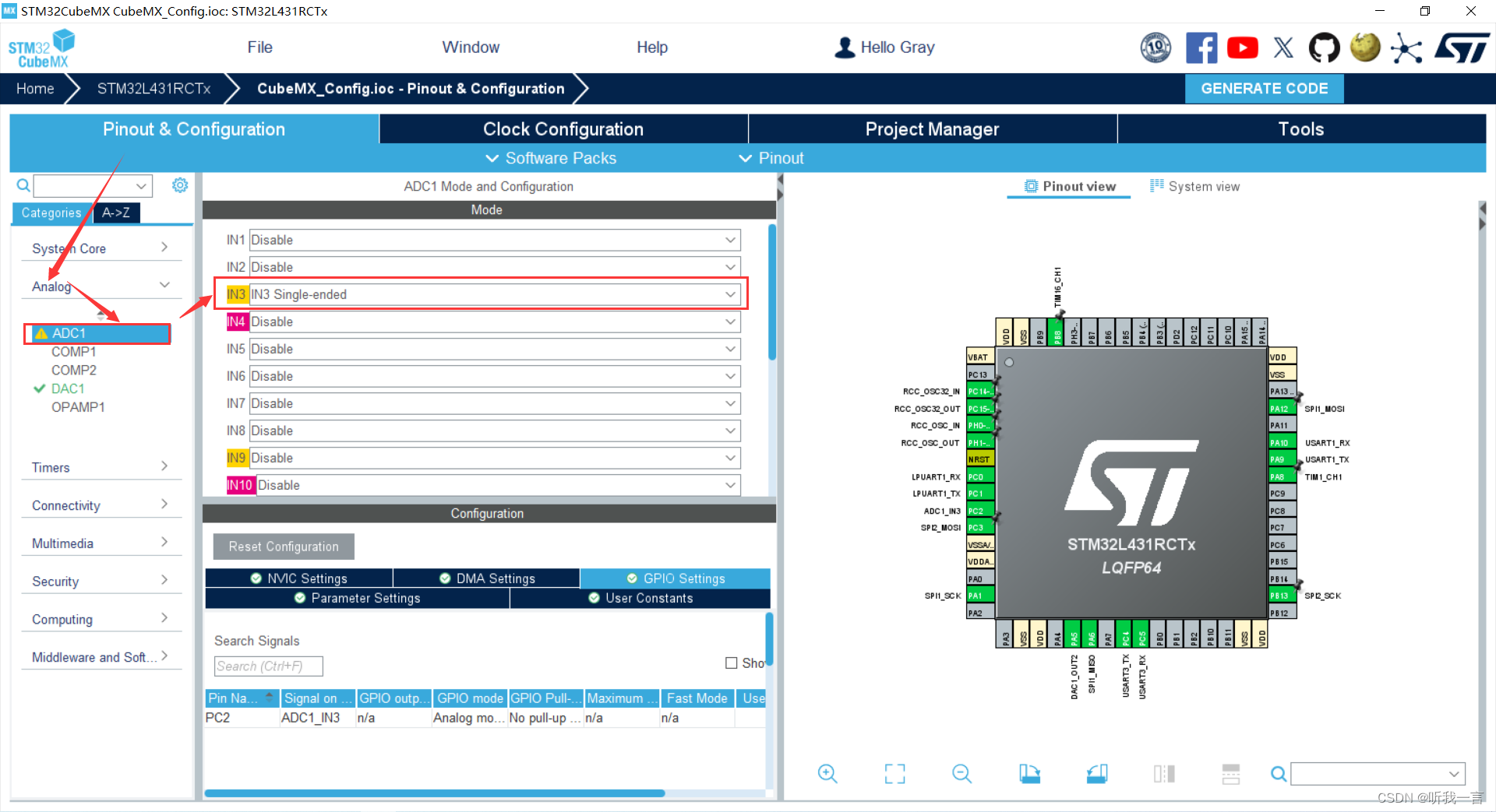Image resolution: width=1496 pixels, height=812 pixels.
Task: Open the NVIC Settings tab
Action: (x=299, y=578)
